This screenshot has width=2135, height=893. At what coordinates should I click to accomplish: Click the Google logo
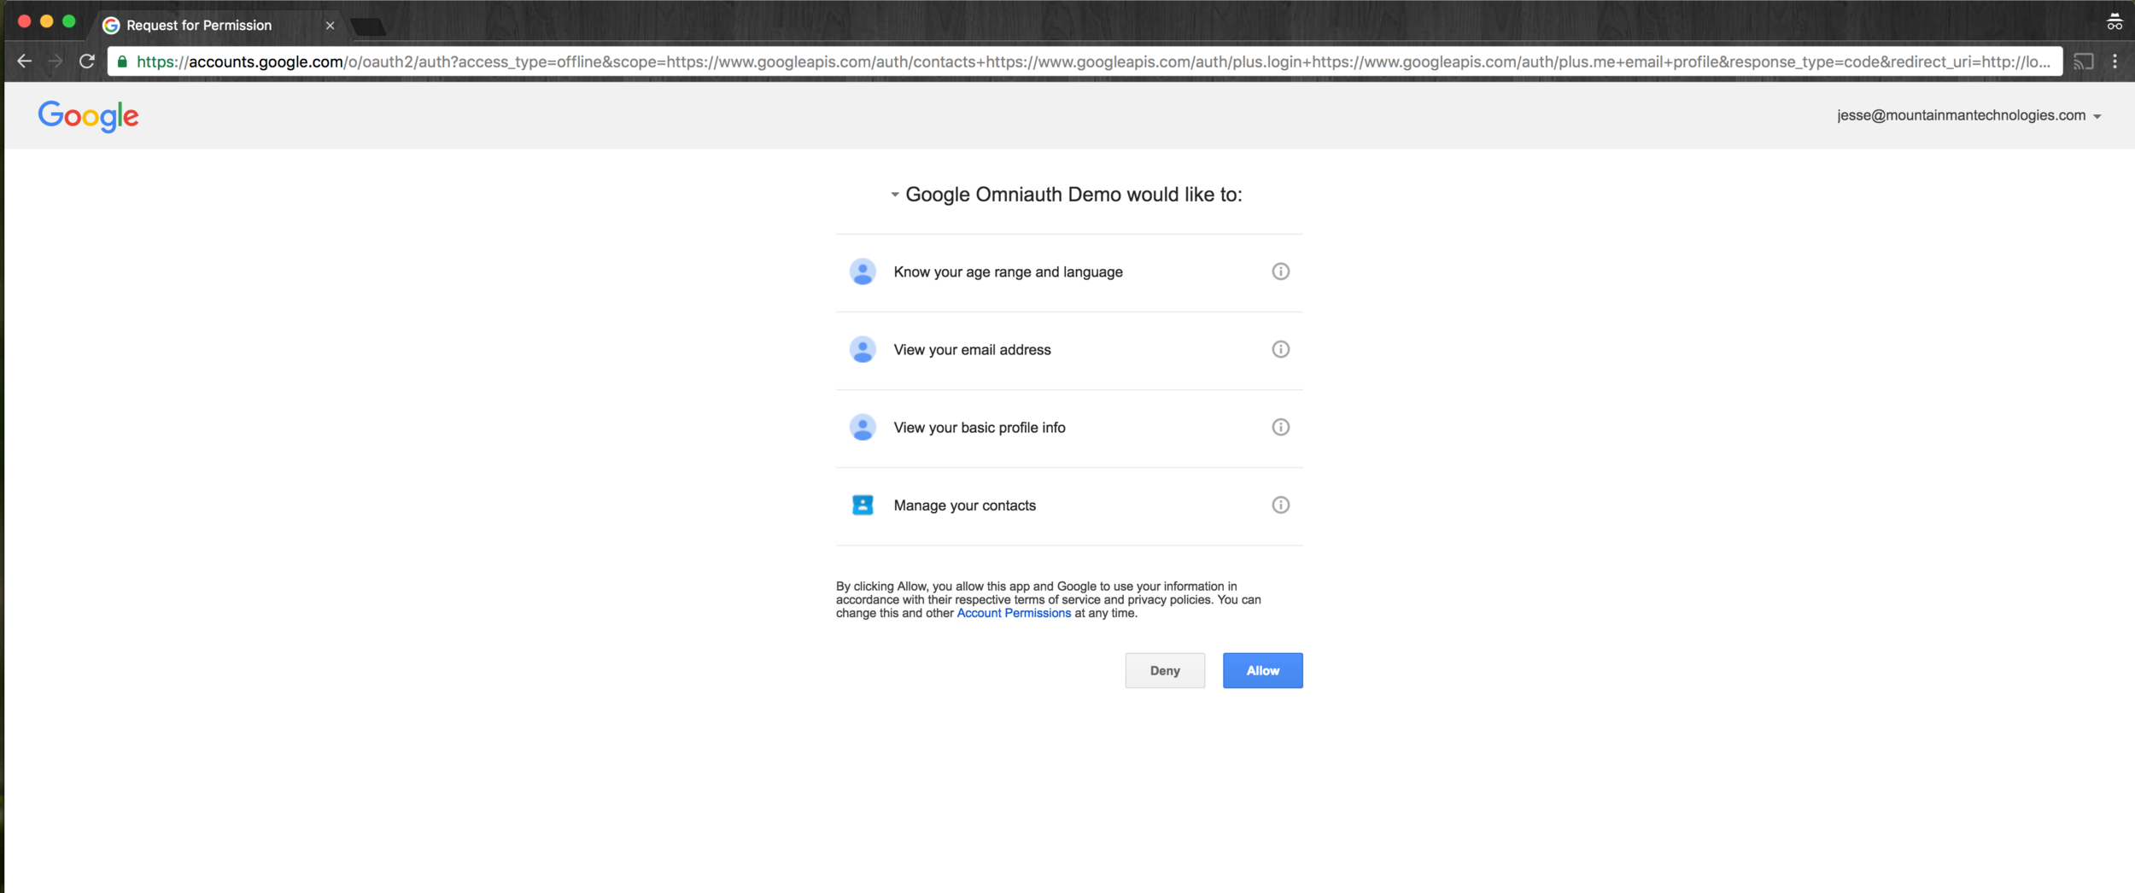tap(88, 116)
